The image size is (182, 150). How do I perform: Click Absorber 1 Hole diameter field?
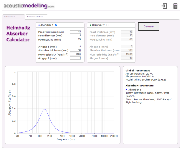pyautogui.click(x=76, y=36)
